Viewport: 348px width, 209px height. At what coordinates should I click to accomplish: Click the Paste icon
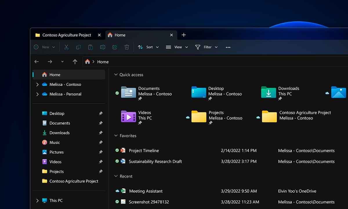point(90,47)
